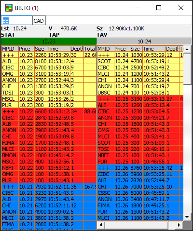193x231 pixels.
Task: Maximize the BB.TO window
Action: pos(159,8)
